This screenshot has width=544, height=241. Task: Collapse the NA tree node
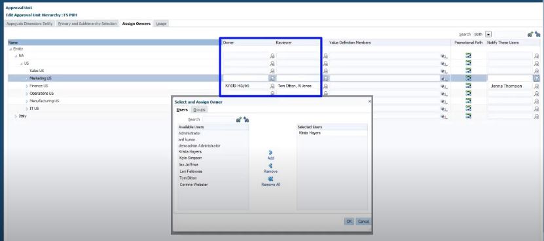(16, 56)
